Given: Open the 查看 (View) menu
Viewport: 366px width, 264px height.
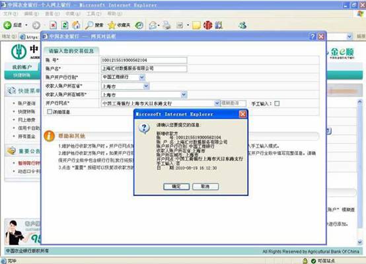Looking at the screenshot, I should pyautogui.click(x=52, y=14).
